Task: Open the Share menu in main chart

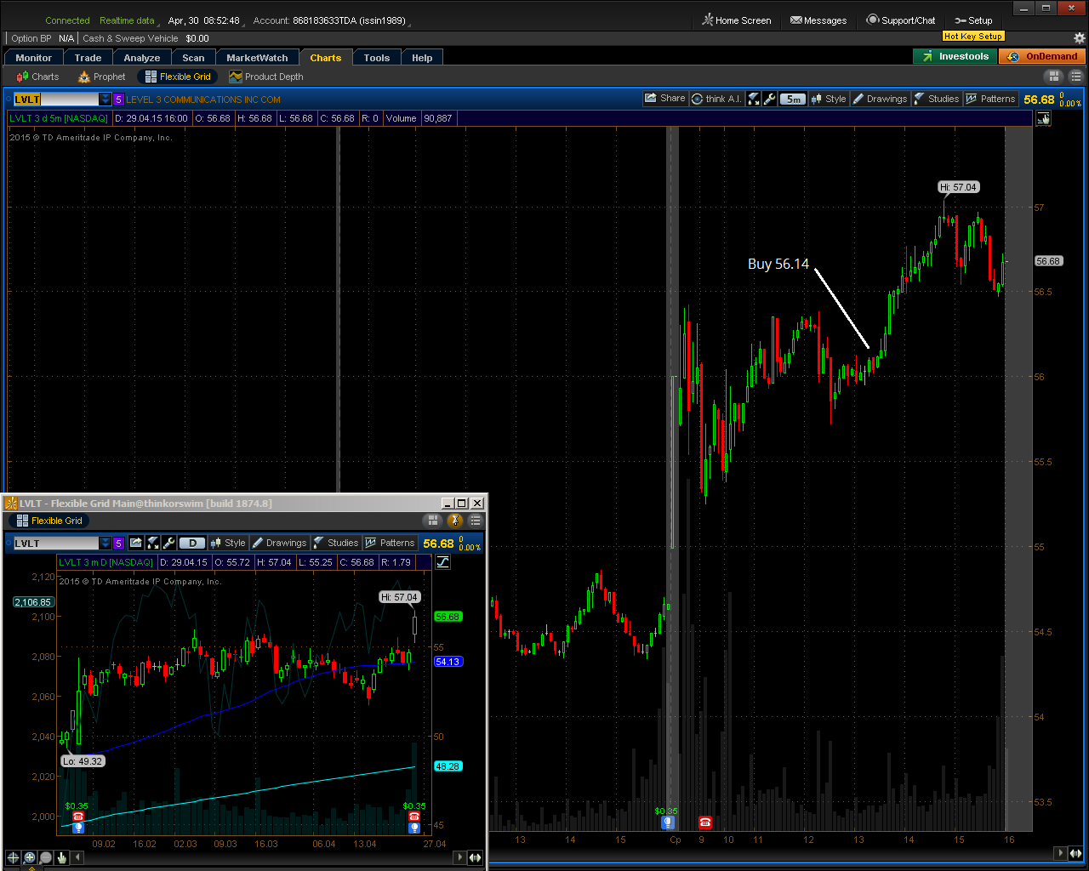Action: (664, 99)
